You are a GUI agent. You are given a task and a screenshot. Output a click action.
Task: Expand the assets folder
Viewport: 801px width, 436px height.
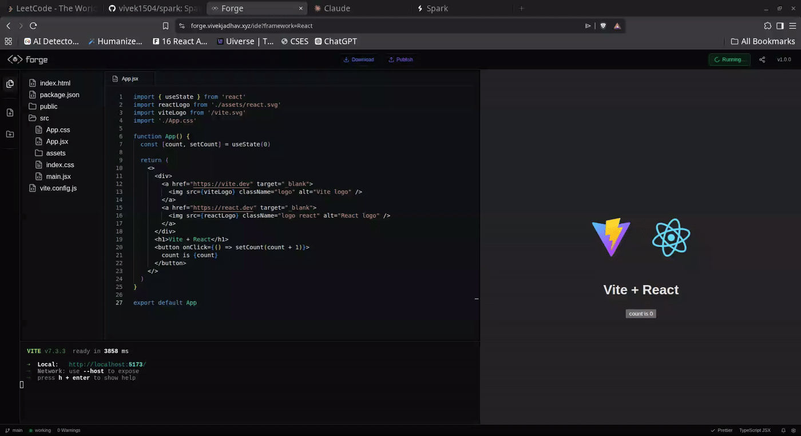[50, 153]
